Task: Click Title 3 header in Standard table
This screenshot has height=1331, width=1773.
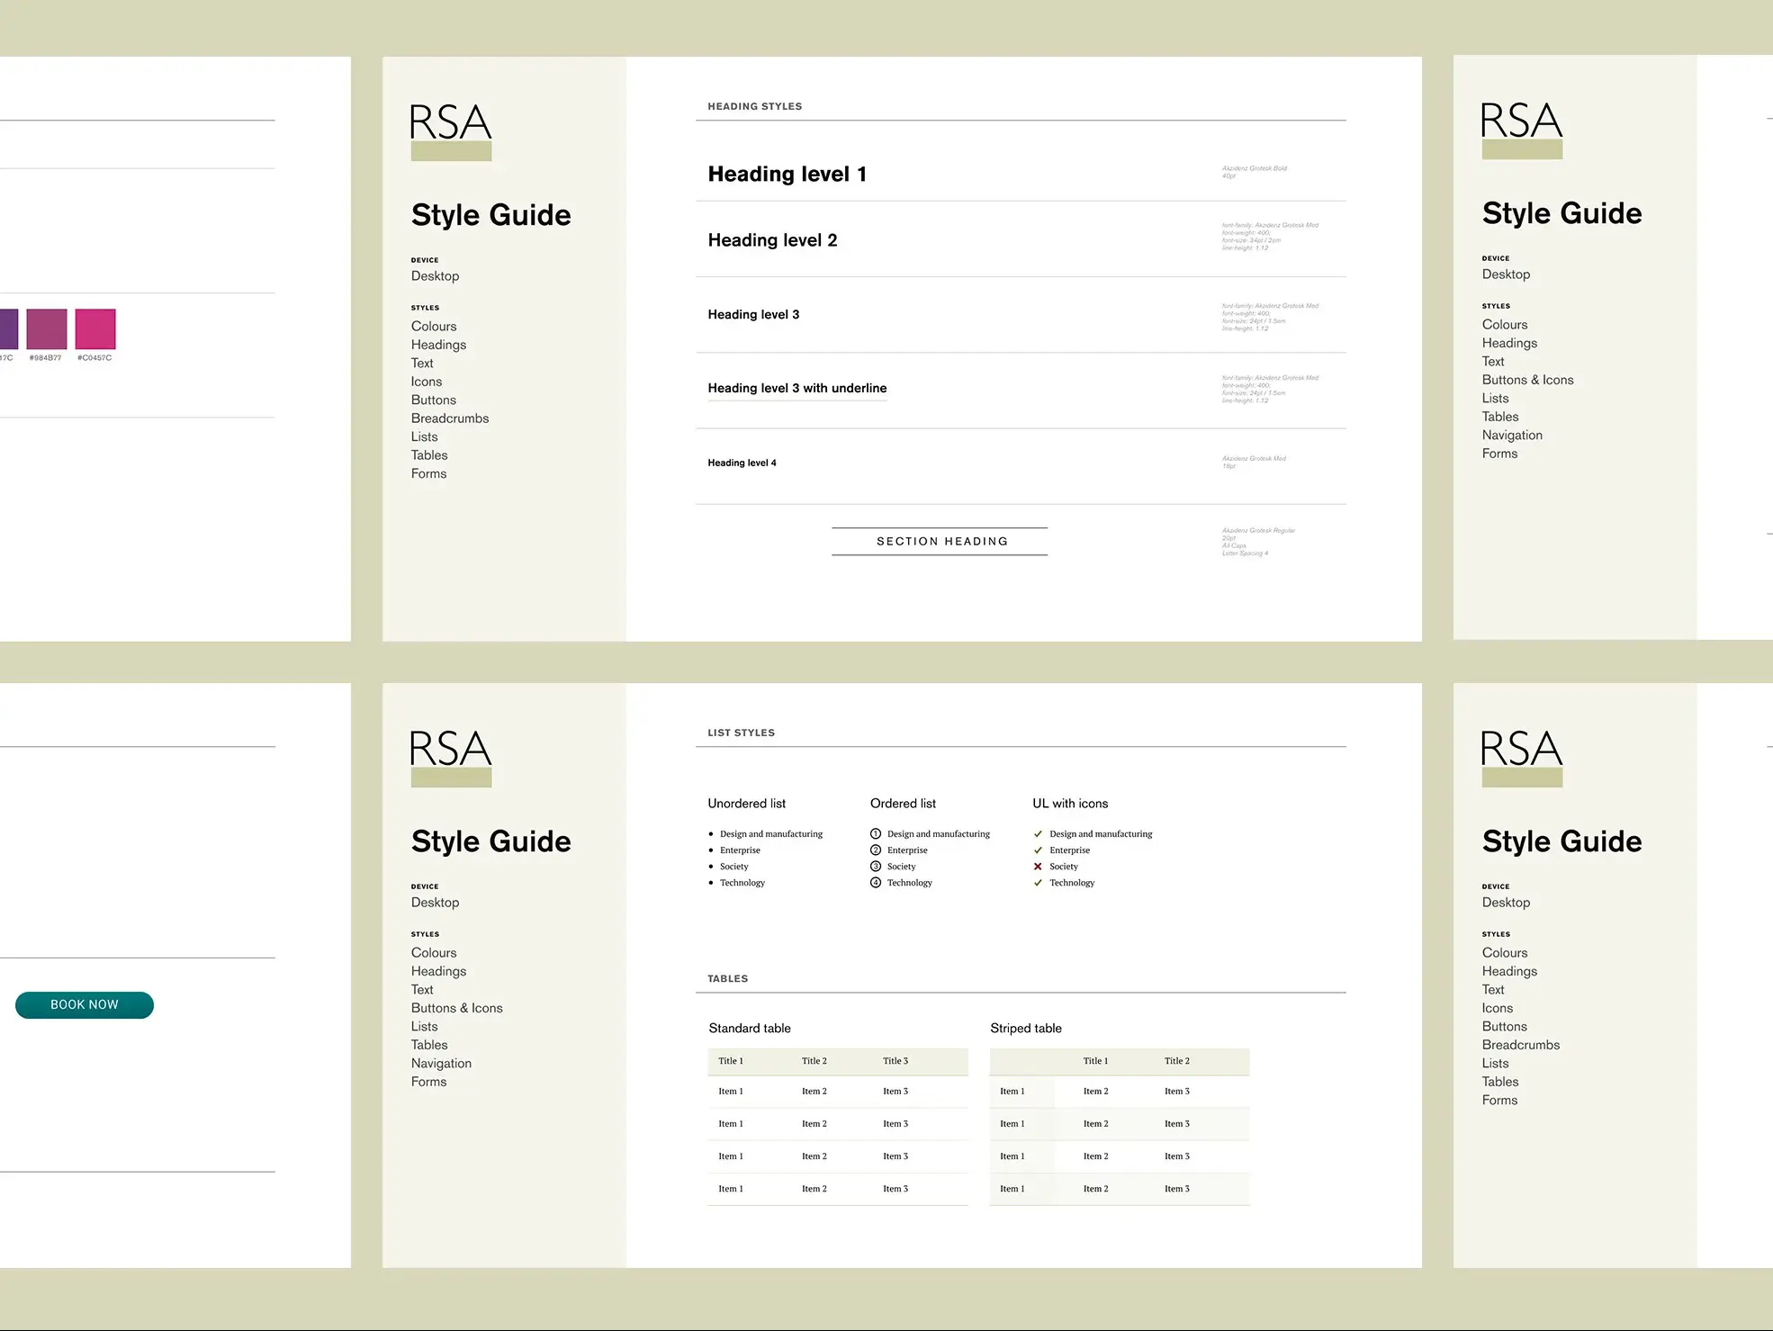Action: tap(895, 1061)
